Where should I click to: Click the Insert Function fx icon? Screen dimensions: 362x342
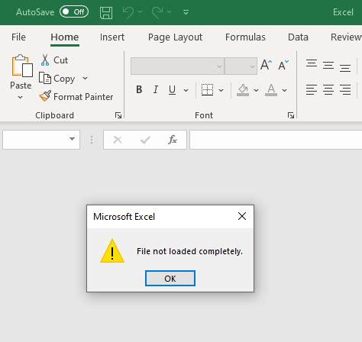point(173,140)
